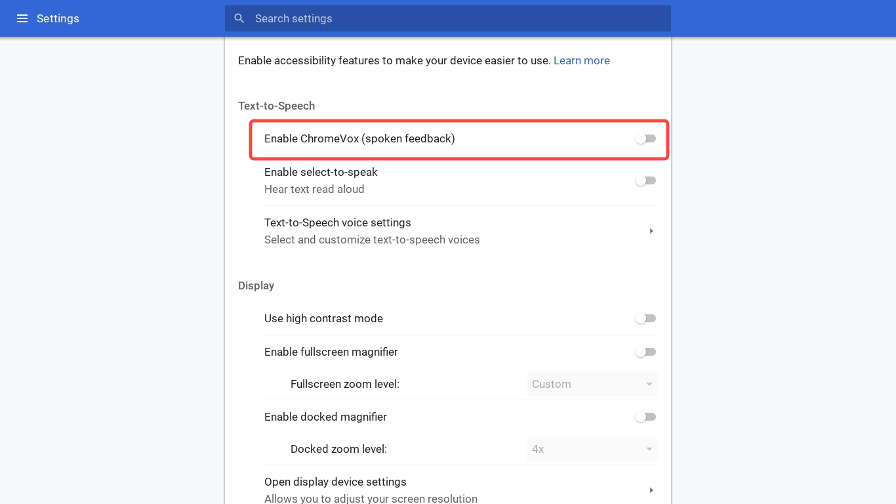Turn on select-to-speak
The height and width of the screenshot is (504, 896).
645,180
